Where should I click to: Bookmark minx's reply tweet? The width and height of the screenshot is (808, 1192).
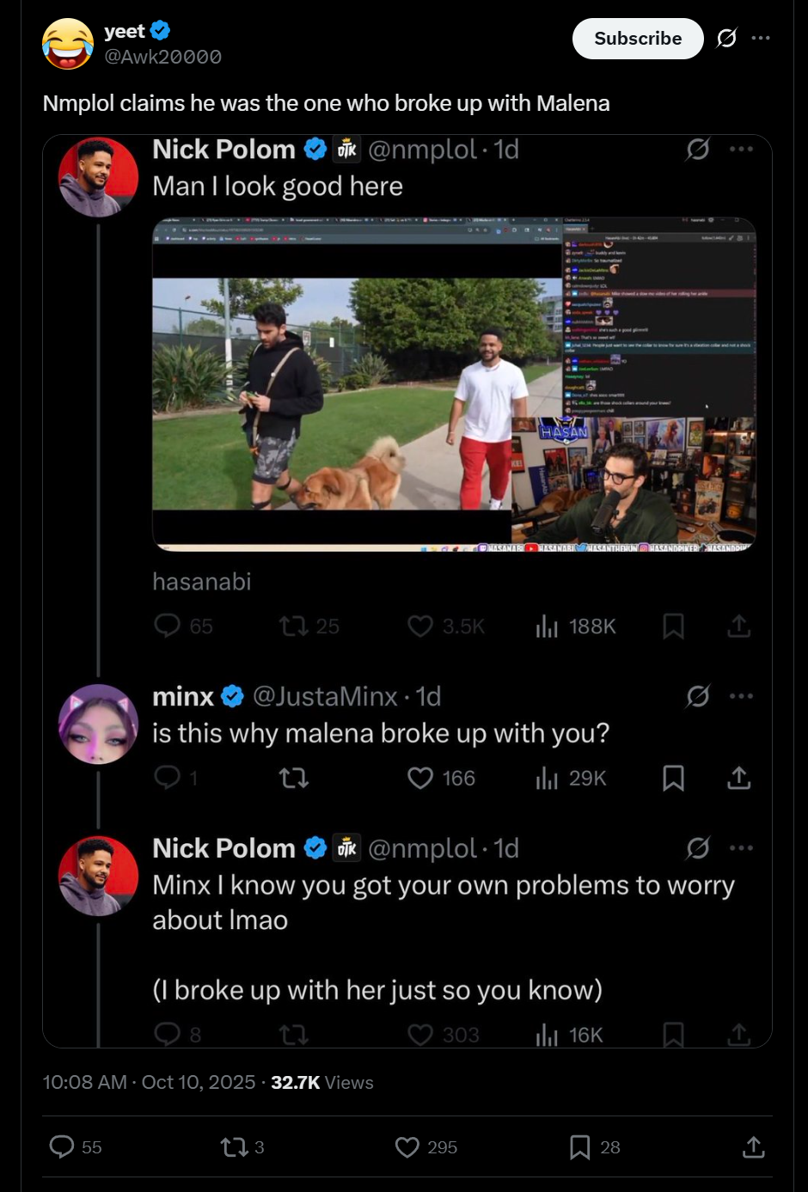click(x=673, y=779)
